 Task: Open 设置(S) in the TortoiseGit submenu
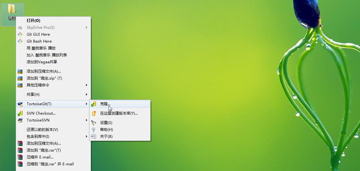point(120,123)
